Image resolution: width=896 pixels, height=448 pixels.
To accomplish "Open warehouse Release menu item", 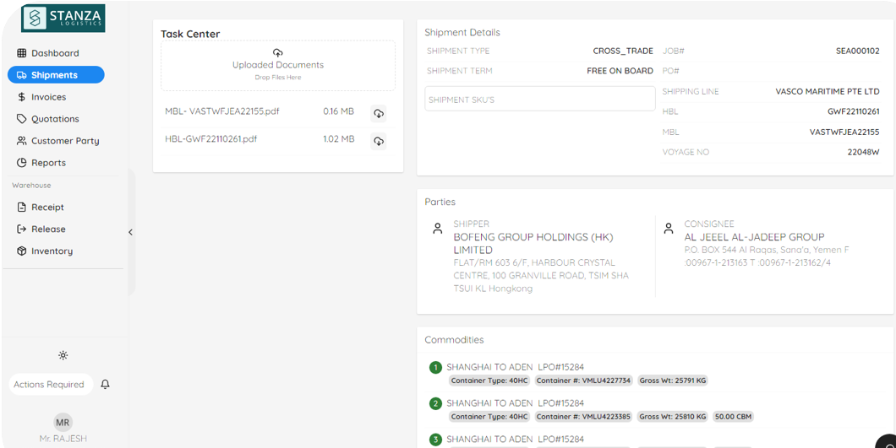I will pos(56,229).
